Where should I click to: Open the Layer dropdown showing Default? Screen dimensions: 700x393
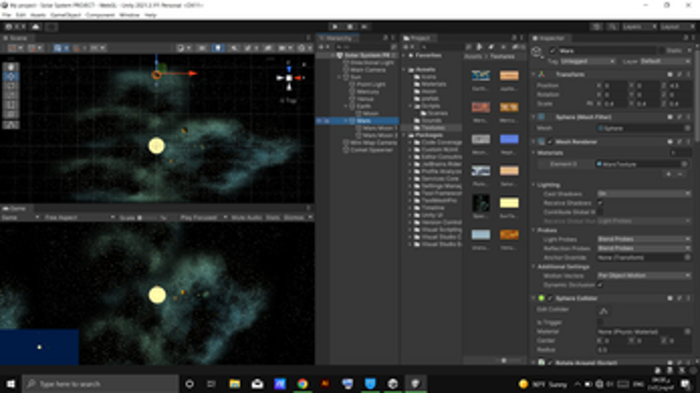665,61
